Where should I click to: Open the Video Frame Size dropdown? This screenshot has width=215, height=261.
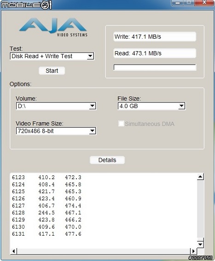tap(56, 131)
